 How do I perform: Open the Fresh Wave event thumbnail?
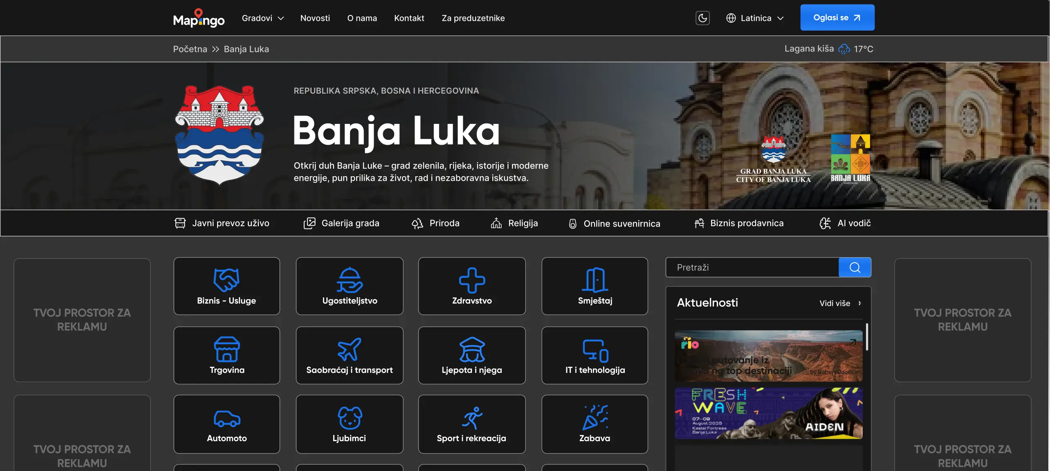(x=768, y=413)
